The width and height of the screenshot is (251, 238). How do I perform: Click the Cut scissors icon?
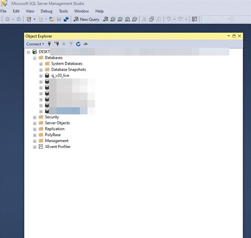[x=145, y=19]
